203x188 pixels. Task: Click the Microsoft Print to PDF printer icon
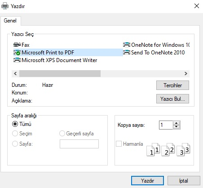pyautogui.click(x=17, y=53)
